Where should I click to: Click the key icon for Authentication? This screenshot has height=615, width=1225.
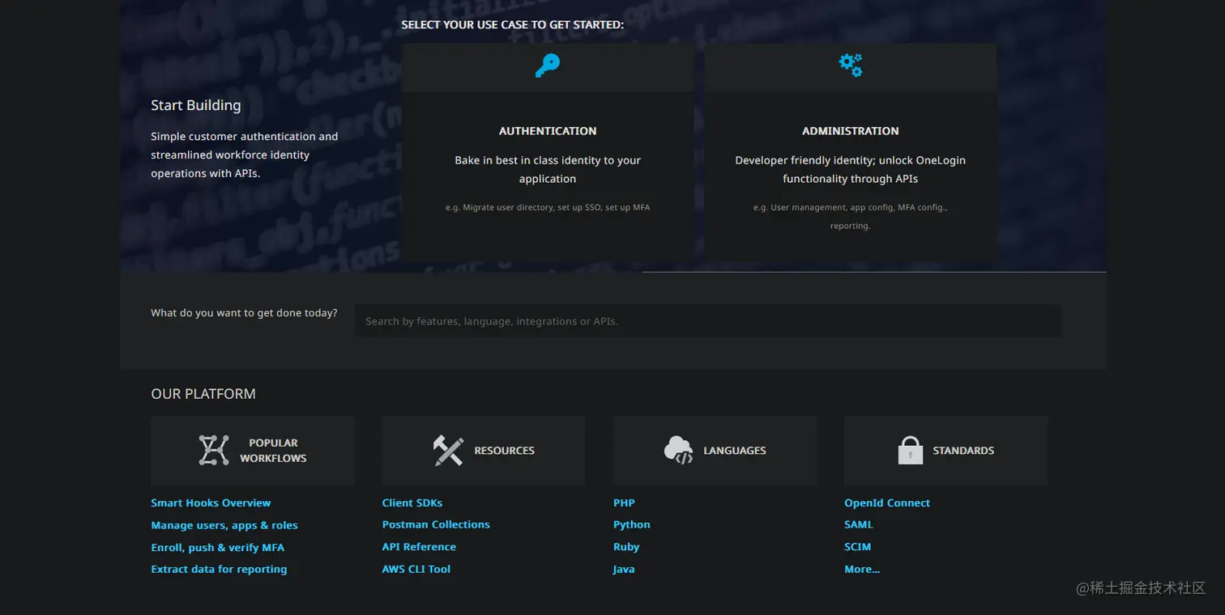click(x=548, y=66)
